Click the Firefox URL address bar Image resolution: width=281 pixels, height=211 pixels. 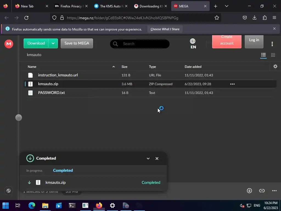point(135,18)
